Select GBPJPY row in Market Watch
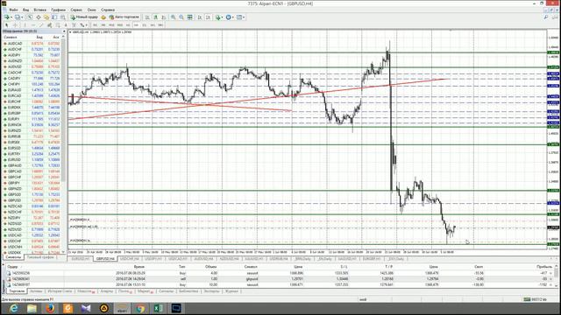This screenshot has width=561, height=315. coord(32,183)
